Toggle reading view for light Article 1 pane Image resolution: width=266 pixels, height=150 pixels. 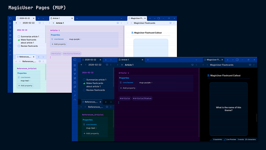click(118, 23)
